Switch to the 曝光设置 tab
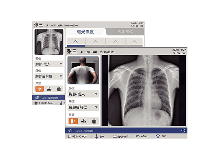Viewport: 215px width, 159px height. click(x=85, y=32)
